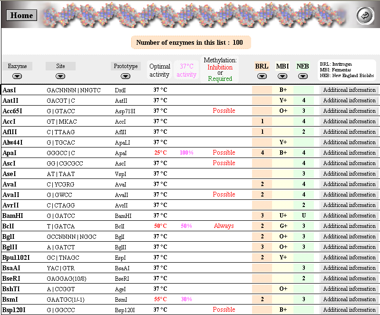Click the sort arrow under NEB
The height and width of the screenshot is (315, 380).
coord(302,76)
